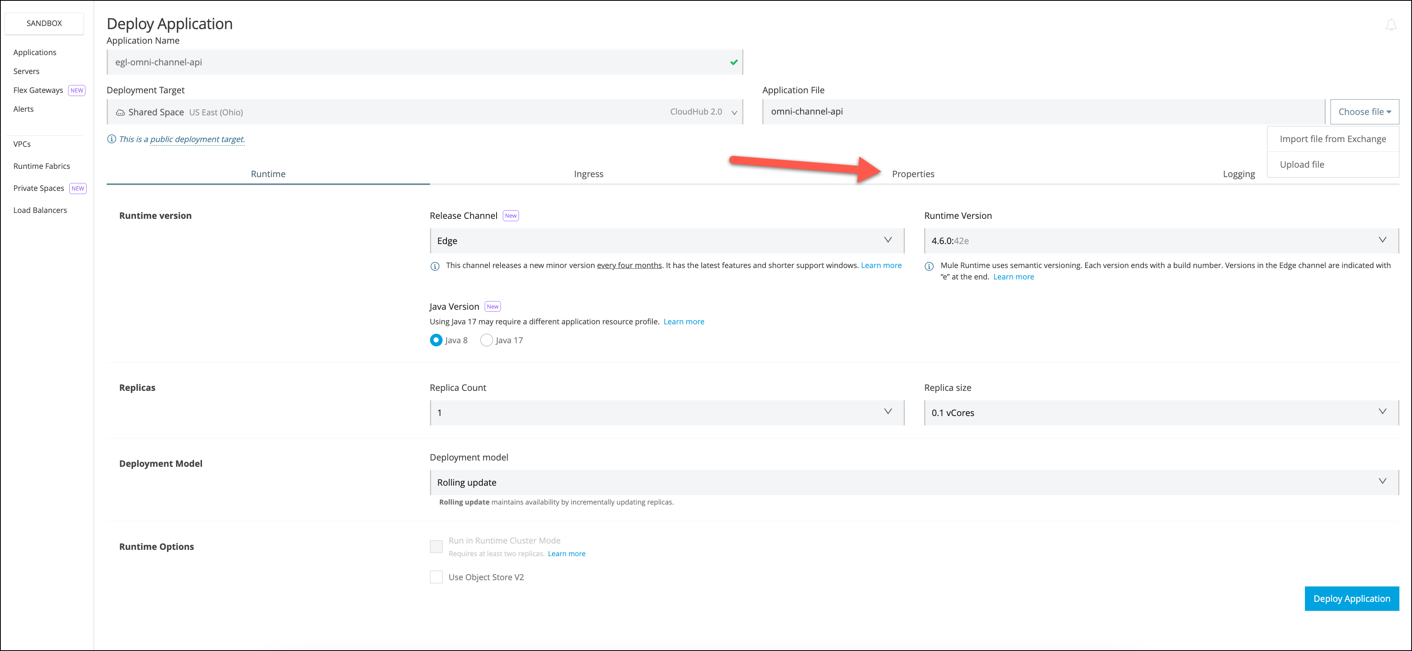The height and width of the screenshot is (651, 1412).
Task: Click green checkmark in Application Name field
Action: pos(734,63)
